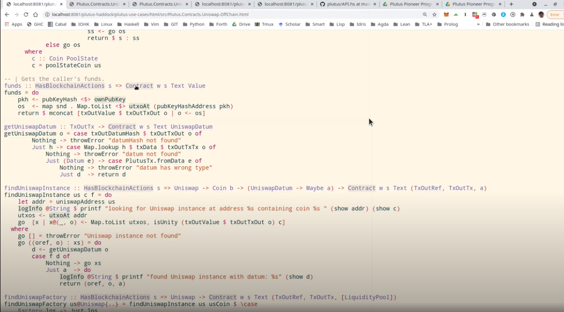564x312 pixels.
Task: Follow the HasBlockchainActions link in funds signature
Action: (70, 86)
